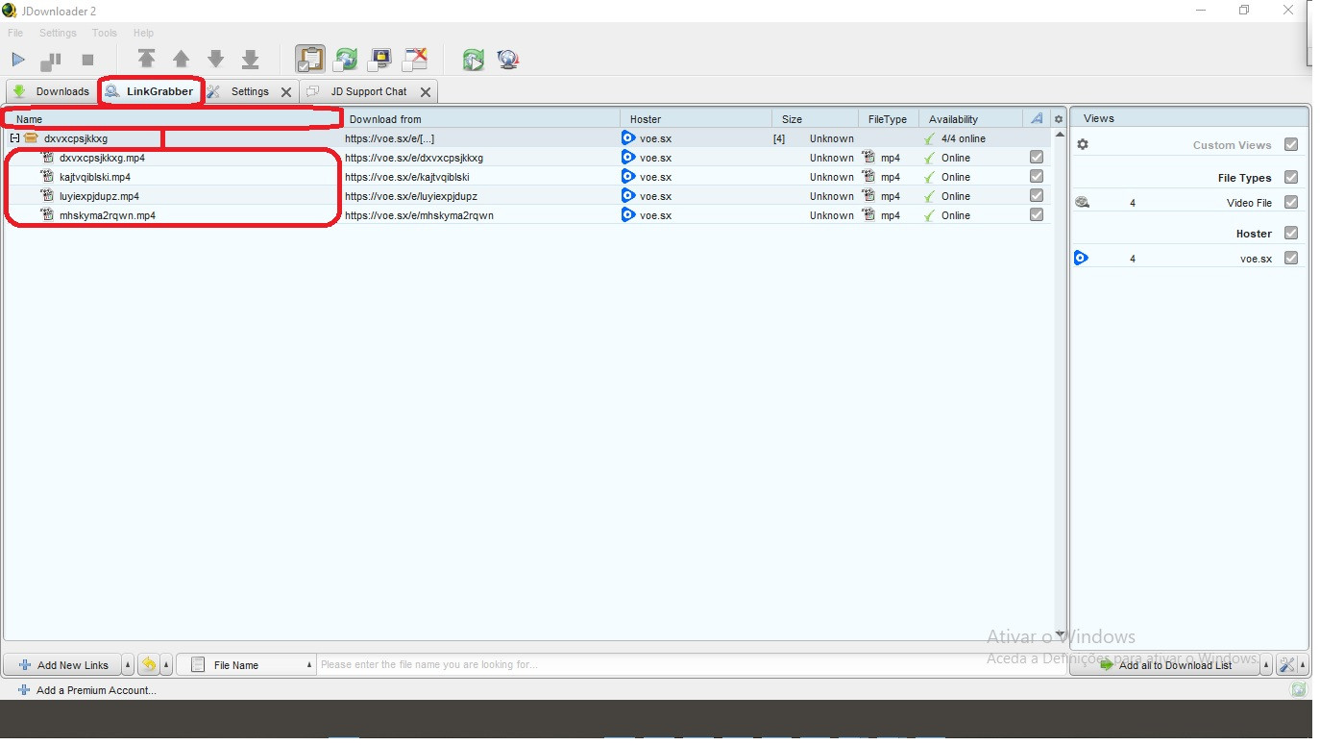This screenshot has width=1320, height=745.
Task: Click the green status icon in the status bar
Action: click(x=1299, y=689)
